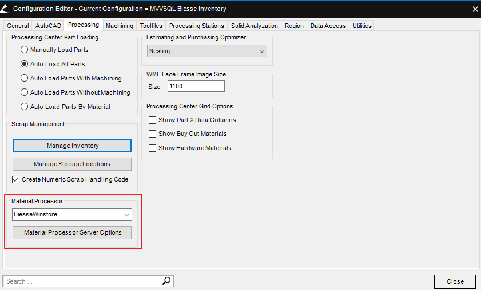This screenshot has height=290, width=481.
Task: Click the Manage Inventory button
Action: pyautogui.click(x=72, y=146)
